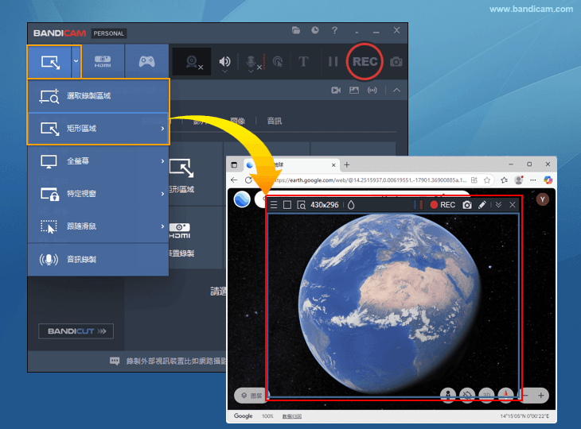
Task: Click chat bubble icon in bottom bar
Action: click(x=115, y=361)
